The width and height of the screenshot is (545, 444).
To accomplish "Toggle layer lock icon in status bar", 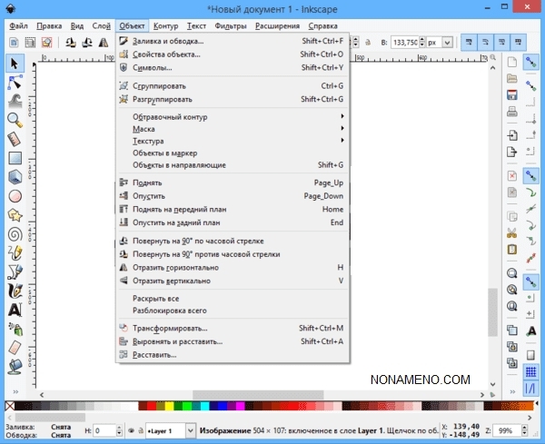I will click(141, 430).
